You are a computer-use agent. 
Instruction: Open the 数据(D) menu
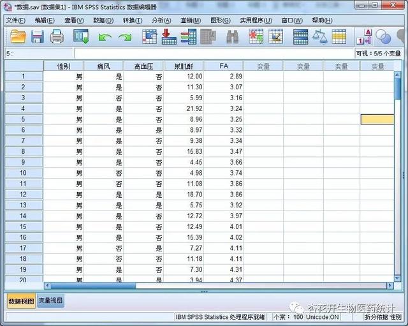103,20
